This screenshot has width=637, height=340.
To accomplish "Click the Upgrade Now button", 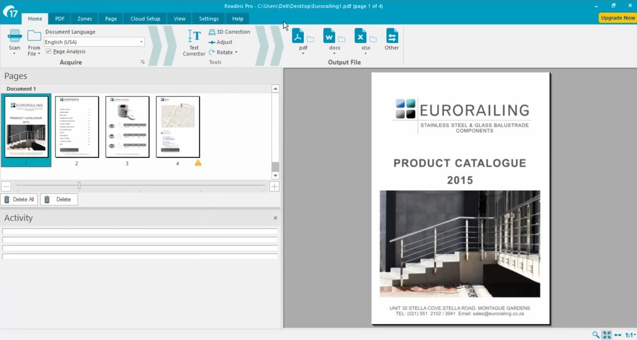I will click(x=617, y=18).
